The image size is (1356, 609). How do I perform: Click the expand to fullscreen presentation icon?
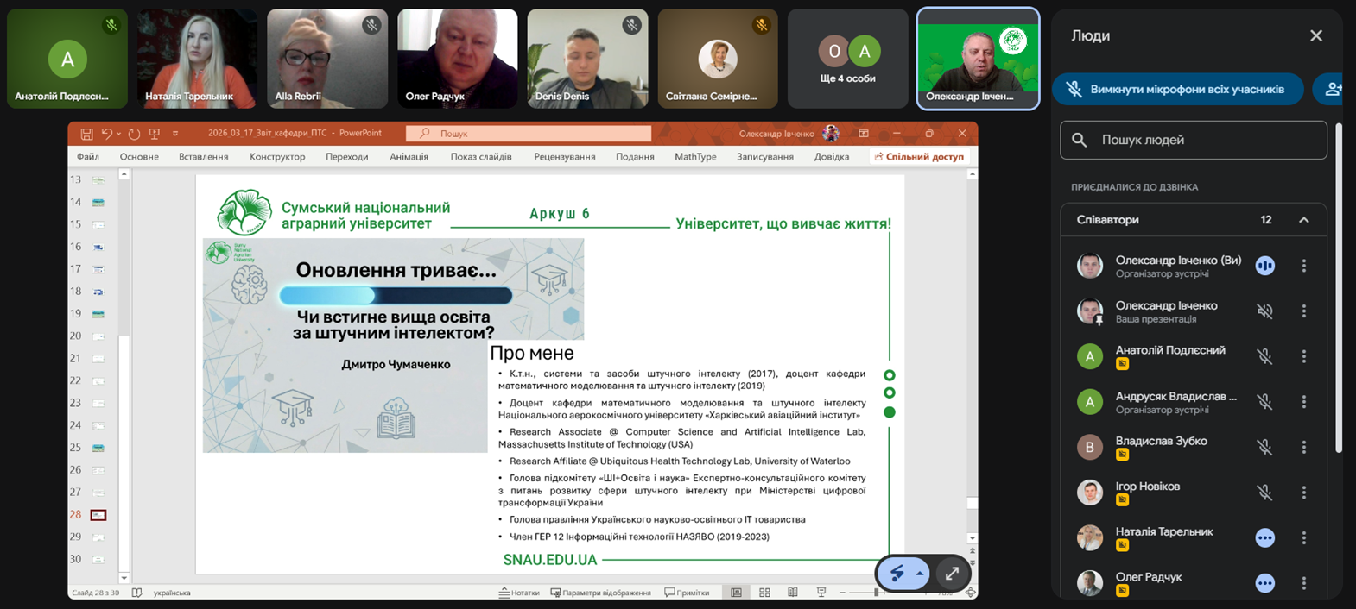pos(952,574)
